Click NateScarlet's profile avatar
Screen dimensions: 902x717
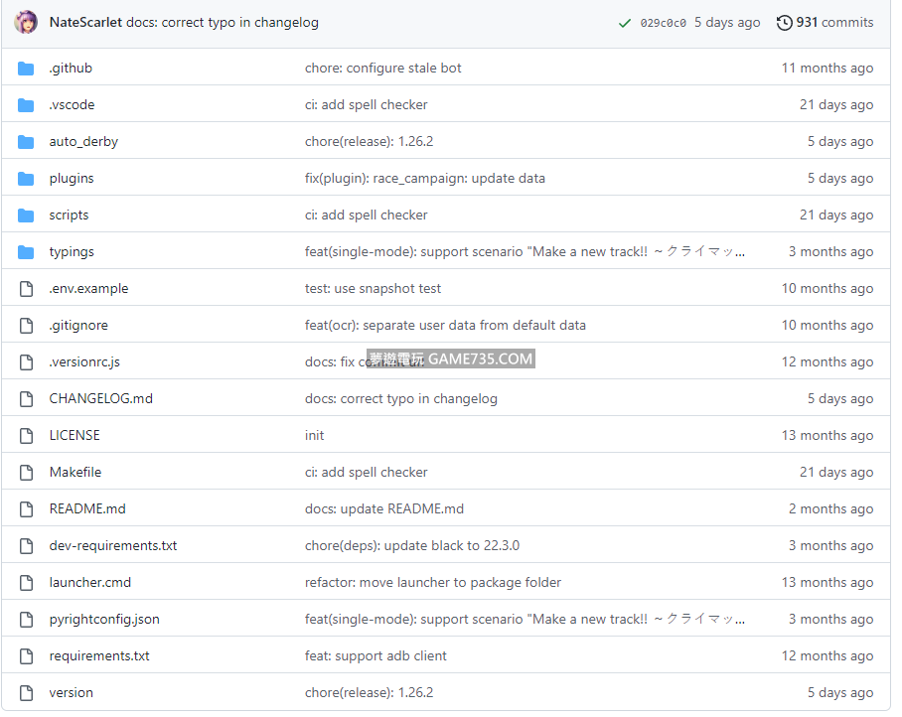[26, 22]
